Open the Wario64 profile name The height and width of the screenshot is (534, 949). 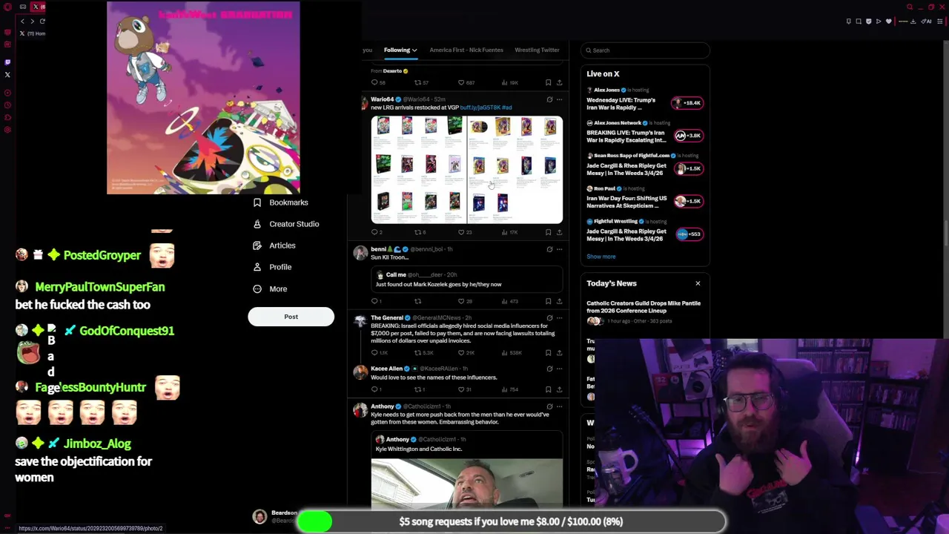382,99
